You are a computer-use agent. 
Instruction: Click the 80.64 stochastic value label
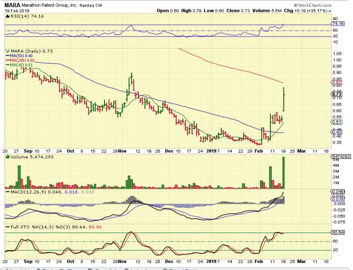coord(338,232)
